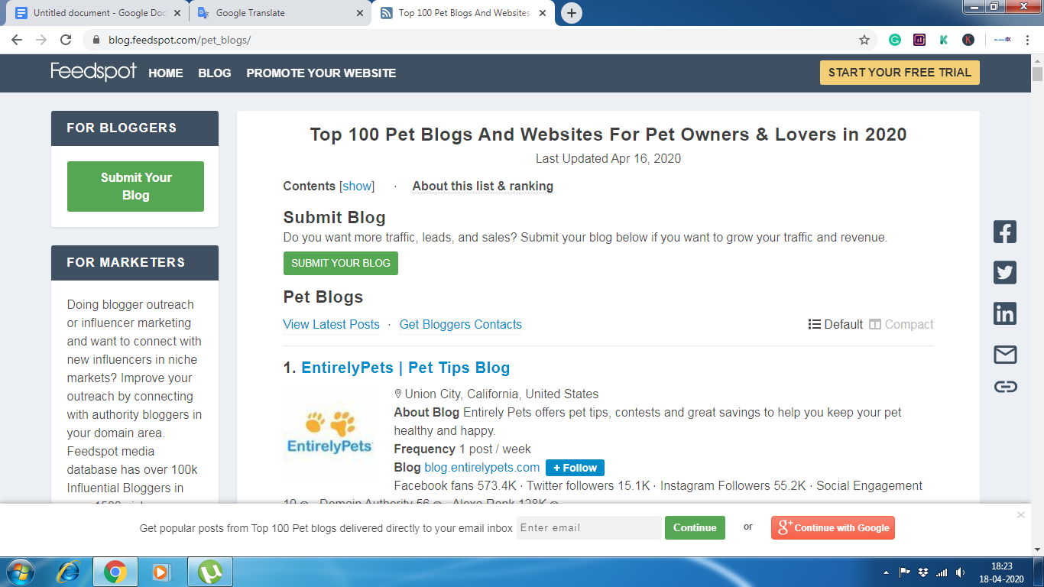
Task: Open the Chrome three-dot menu
Action: click(1029, 40)
